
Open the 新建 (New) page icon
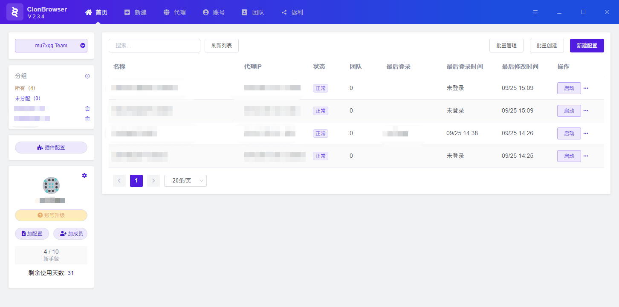coord(127,12)
